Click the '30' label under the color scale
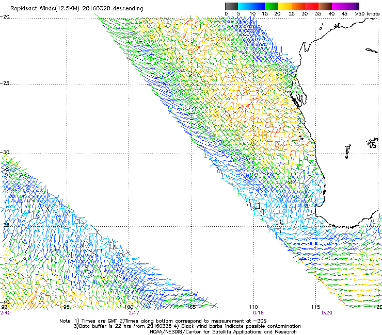382x335 pixels. coord(305,14)
